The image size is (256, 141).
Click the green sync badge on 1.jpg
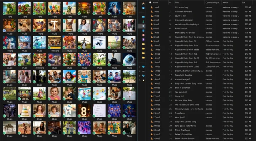(4, 13)
